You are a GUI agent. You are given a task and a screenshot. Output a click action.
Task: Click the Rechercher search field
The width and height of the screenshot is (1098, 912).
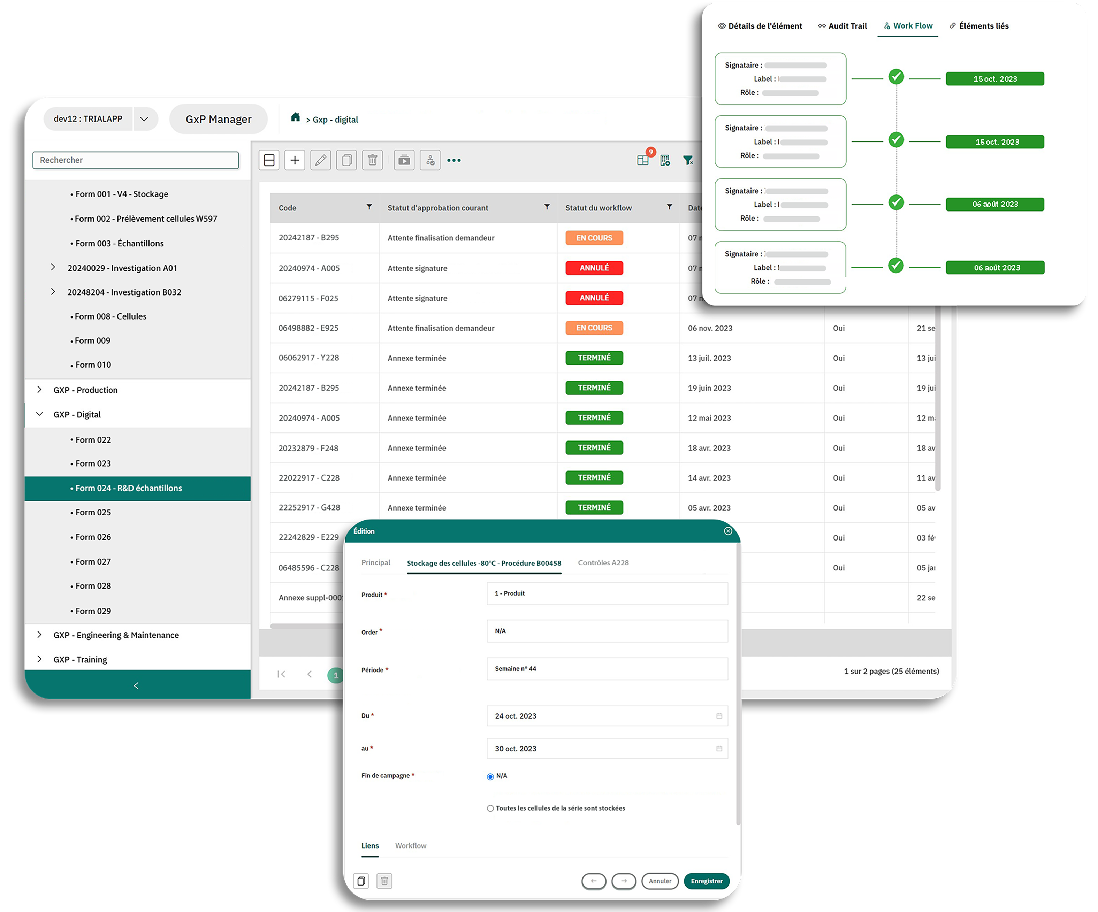click(x=135, y=160)
